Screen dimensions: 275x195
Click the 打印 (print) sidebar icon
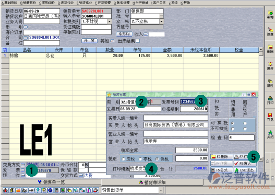coord(270,100)
